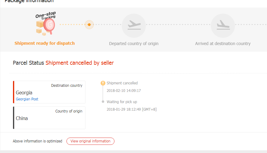Click the 2018-01-29 18:12:49 GMT+8 timestamp

point(131,109)
